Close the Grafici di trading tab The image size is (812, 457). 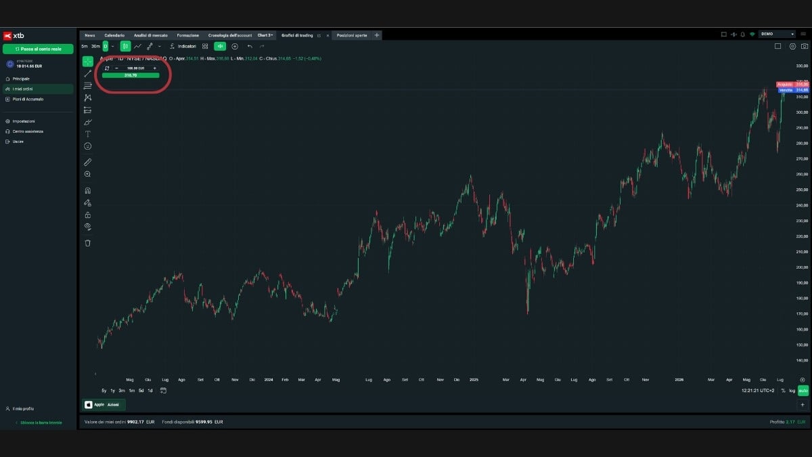(x=328, y=35)
